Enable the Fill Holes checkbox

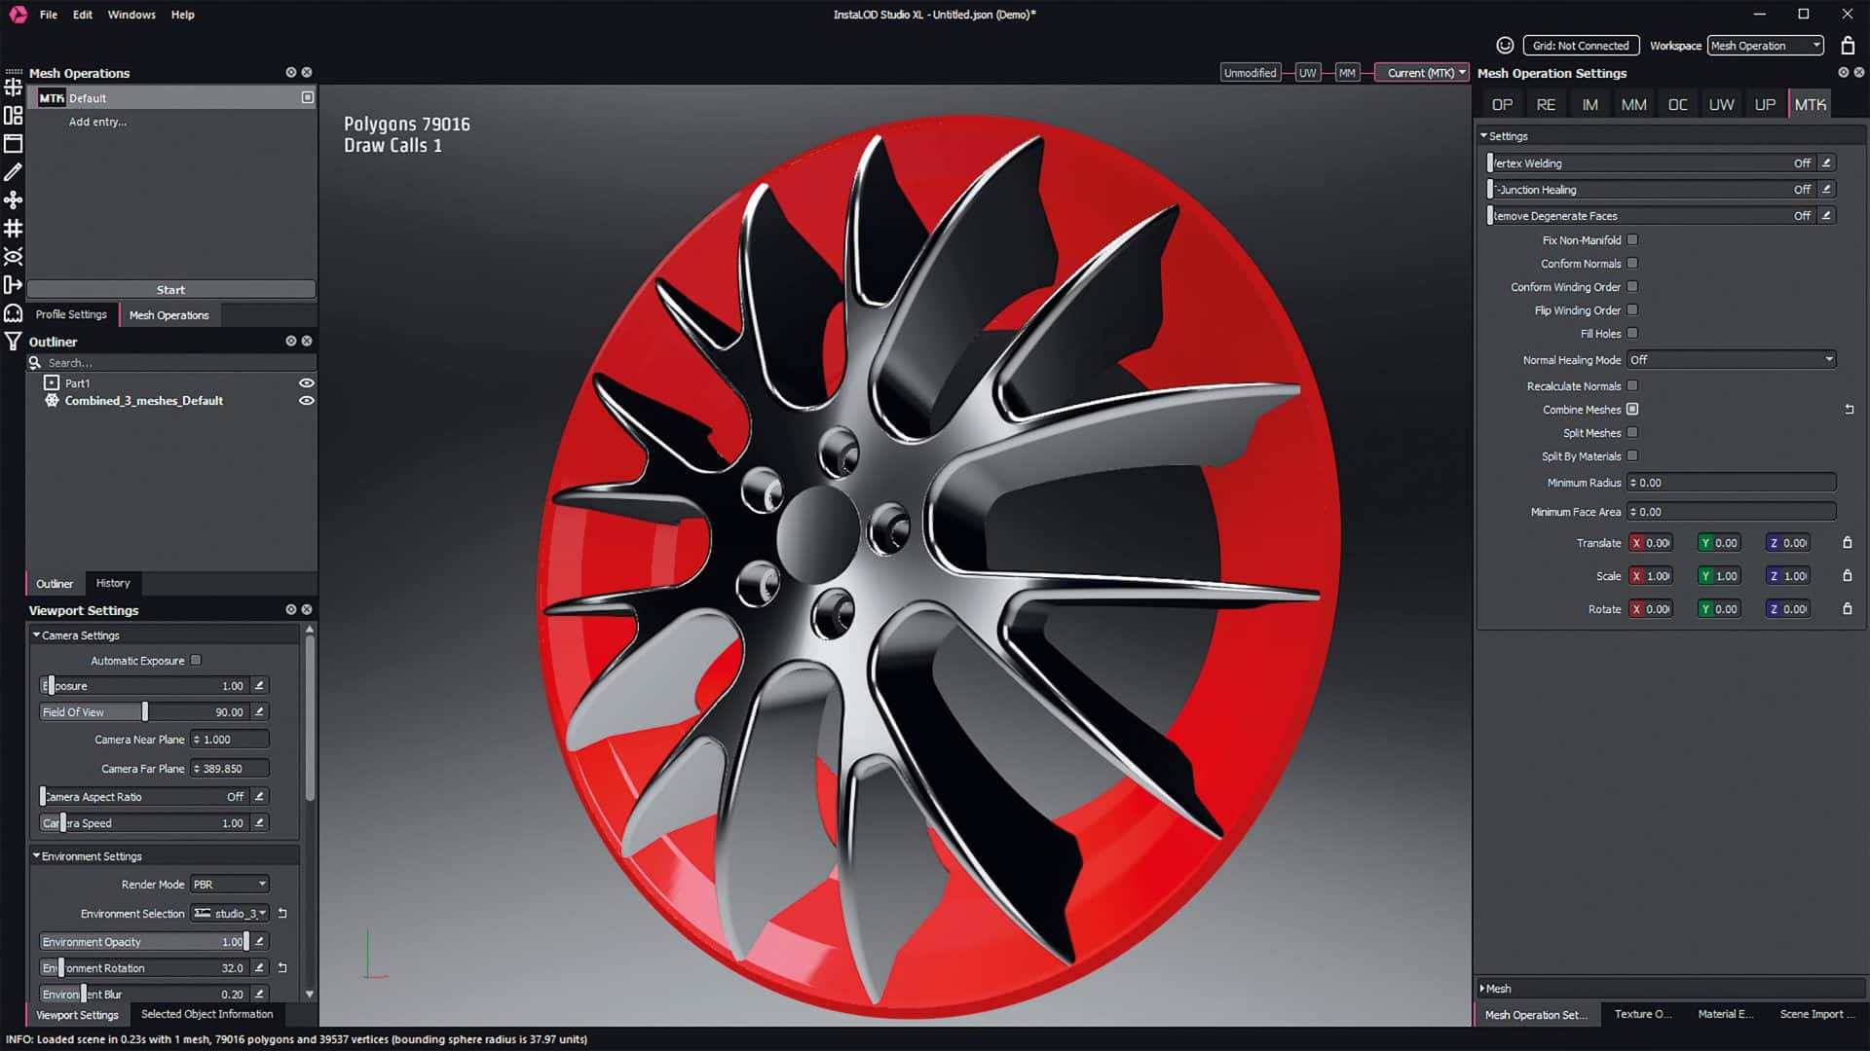point(1631,333)
